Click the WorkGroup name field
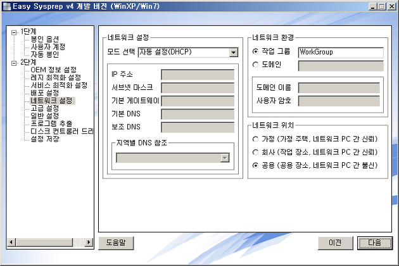Image resolution: width=399 pixels, height=266 pixels. (x=341, y=53)
